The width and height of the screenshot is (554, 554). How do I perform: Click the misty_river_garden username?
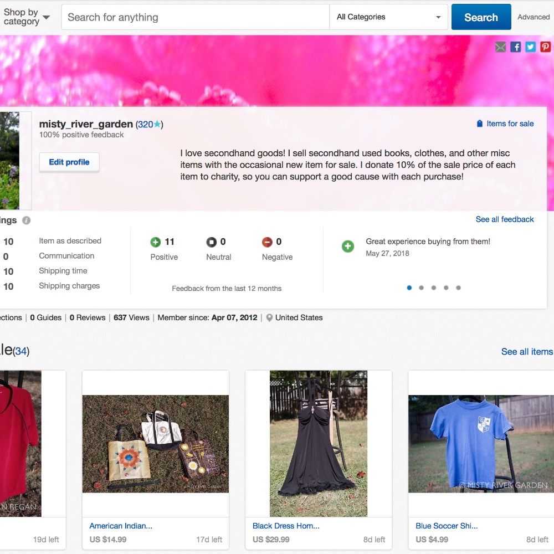[x=86, y=124]
